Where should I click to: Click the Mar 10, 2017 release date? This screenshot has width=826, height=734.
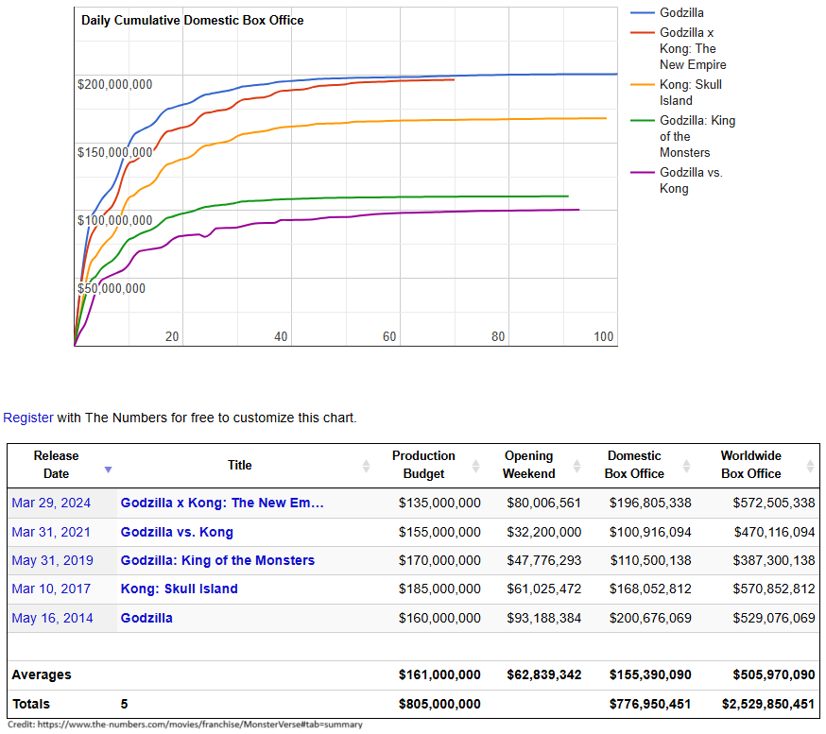[x=51, y=589]
